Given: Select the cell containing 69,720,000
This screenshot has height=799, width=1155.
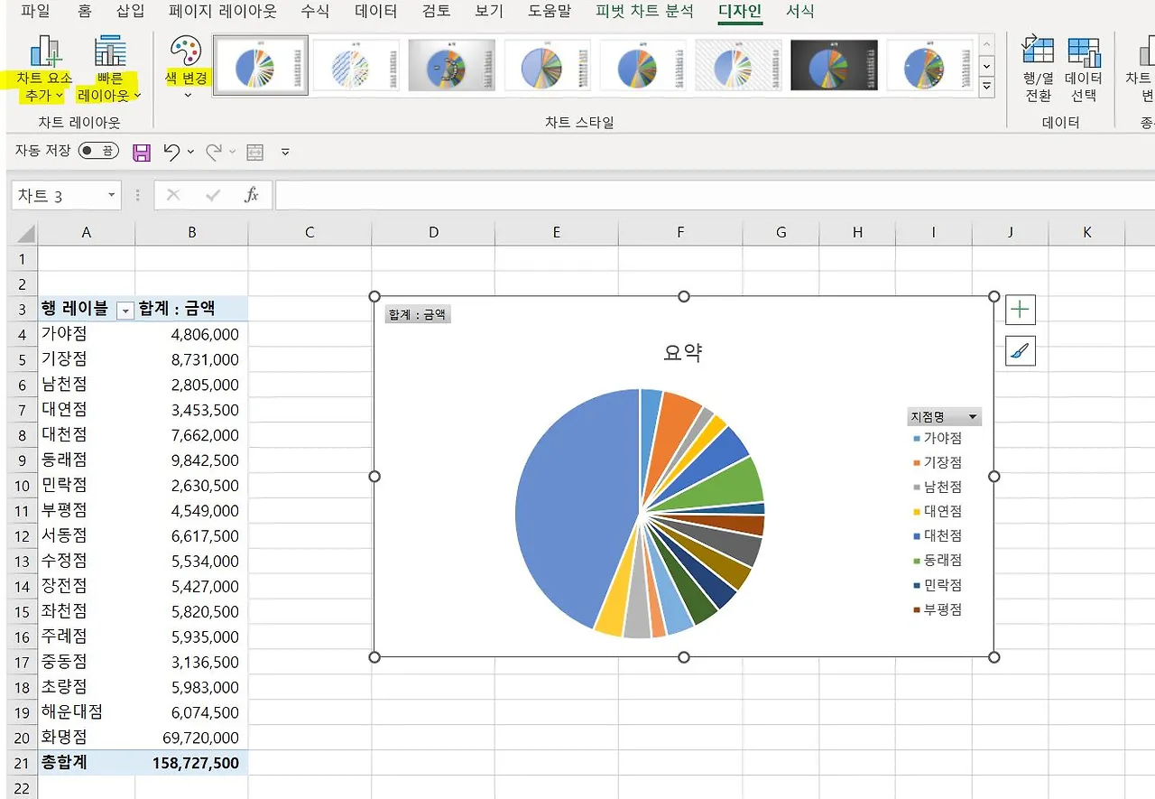Looking at the screenshot, I should [192, 738].
